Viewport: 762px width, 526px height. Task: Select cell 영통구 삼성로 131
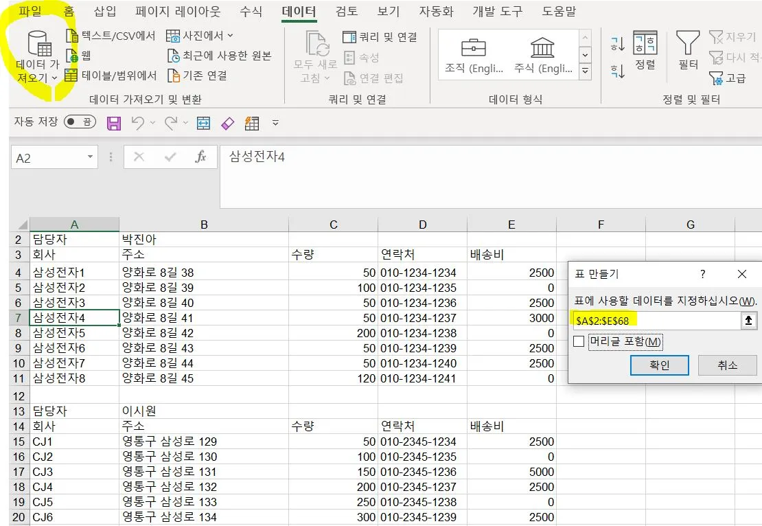tap(204, 472)
